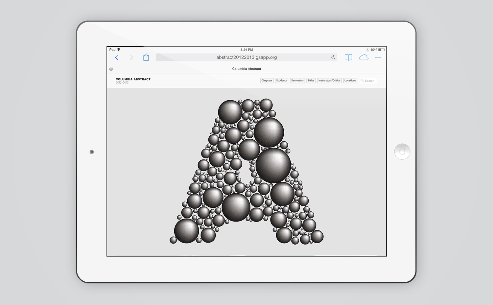Show iCloud Tabs via the cloud icon
493x305 pixels.
tap(364, 58)
